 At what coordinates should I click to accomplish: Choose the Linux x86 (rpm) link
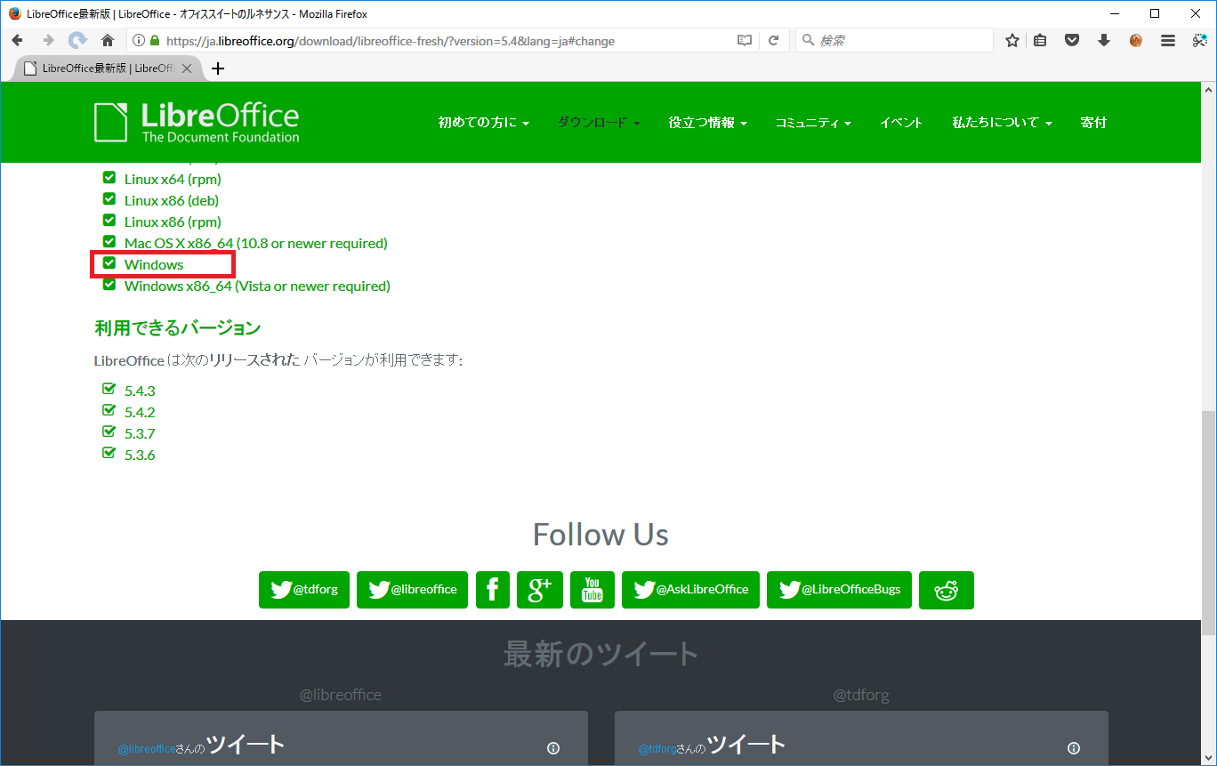pyautogui.click(x=173, y=222)
